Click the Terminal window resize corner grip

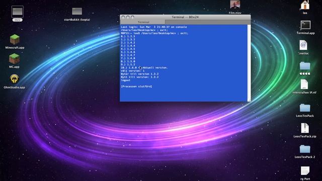click(x=249, y=100)
